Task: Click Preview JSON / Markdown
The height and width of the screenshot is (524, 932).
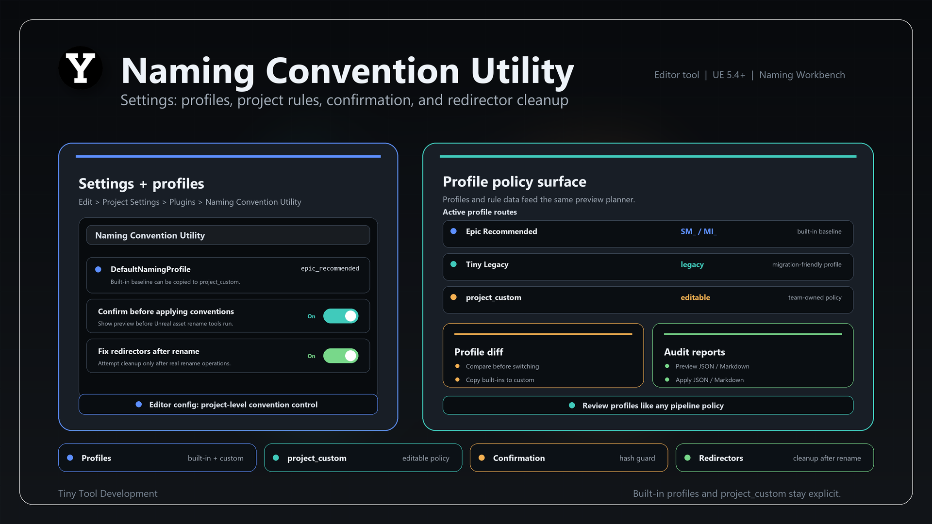Action: [713, 366]
